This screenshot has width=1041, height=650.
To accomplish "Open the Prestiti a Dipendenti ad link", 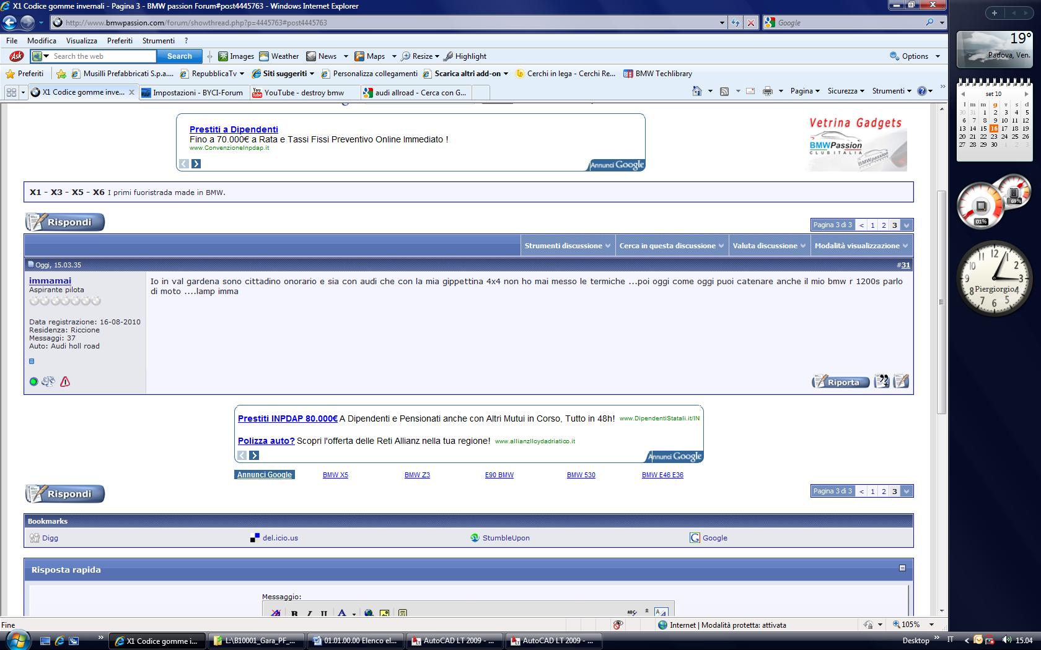I will pyautogui.click(x=234, y=129).
